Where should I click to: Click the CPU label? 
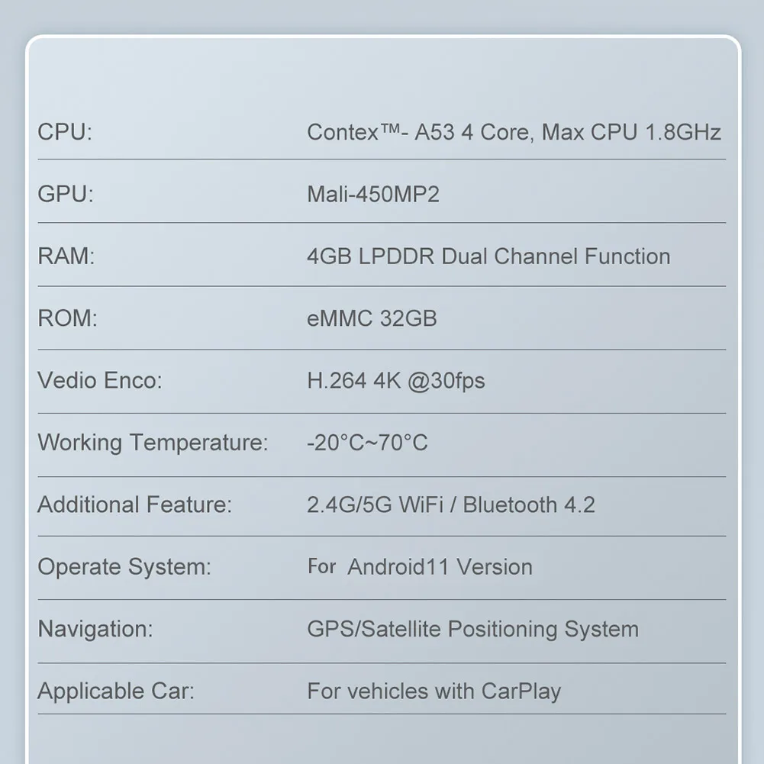[x=65, y=132]
